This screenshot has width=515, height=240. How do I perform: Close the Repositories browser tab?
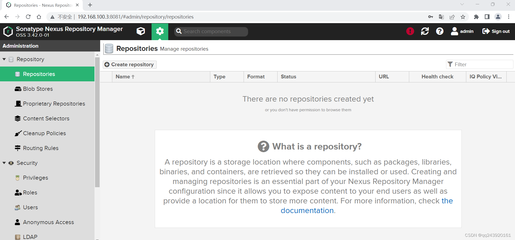pyautogui.click(x=77, y=5)
